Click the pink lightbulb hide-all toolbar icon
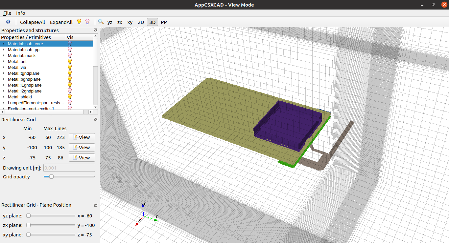449x243 pixels. coord(87,22)
